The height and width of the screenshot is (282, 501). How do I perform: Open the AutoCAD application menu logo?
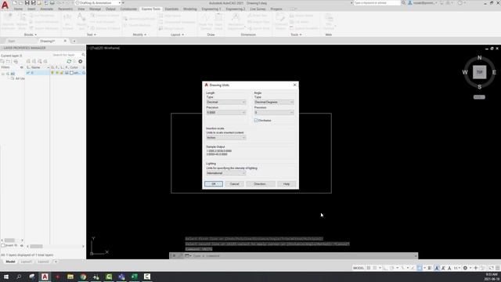click(x=5, y=5)
